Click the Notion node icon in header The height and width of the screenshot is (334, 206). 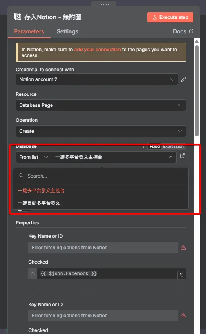click(18, 17)
